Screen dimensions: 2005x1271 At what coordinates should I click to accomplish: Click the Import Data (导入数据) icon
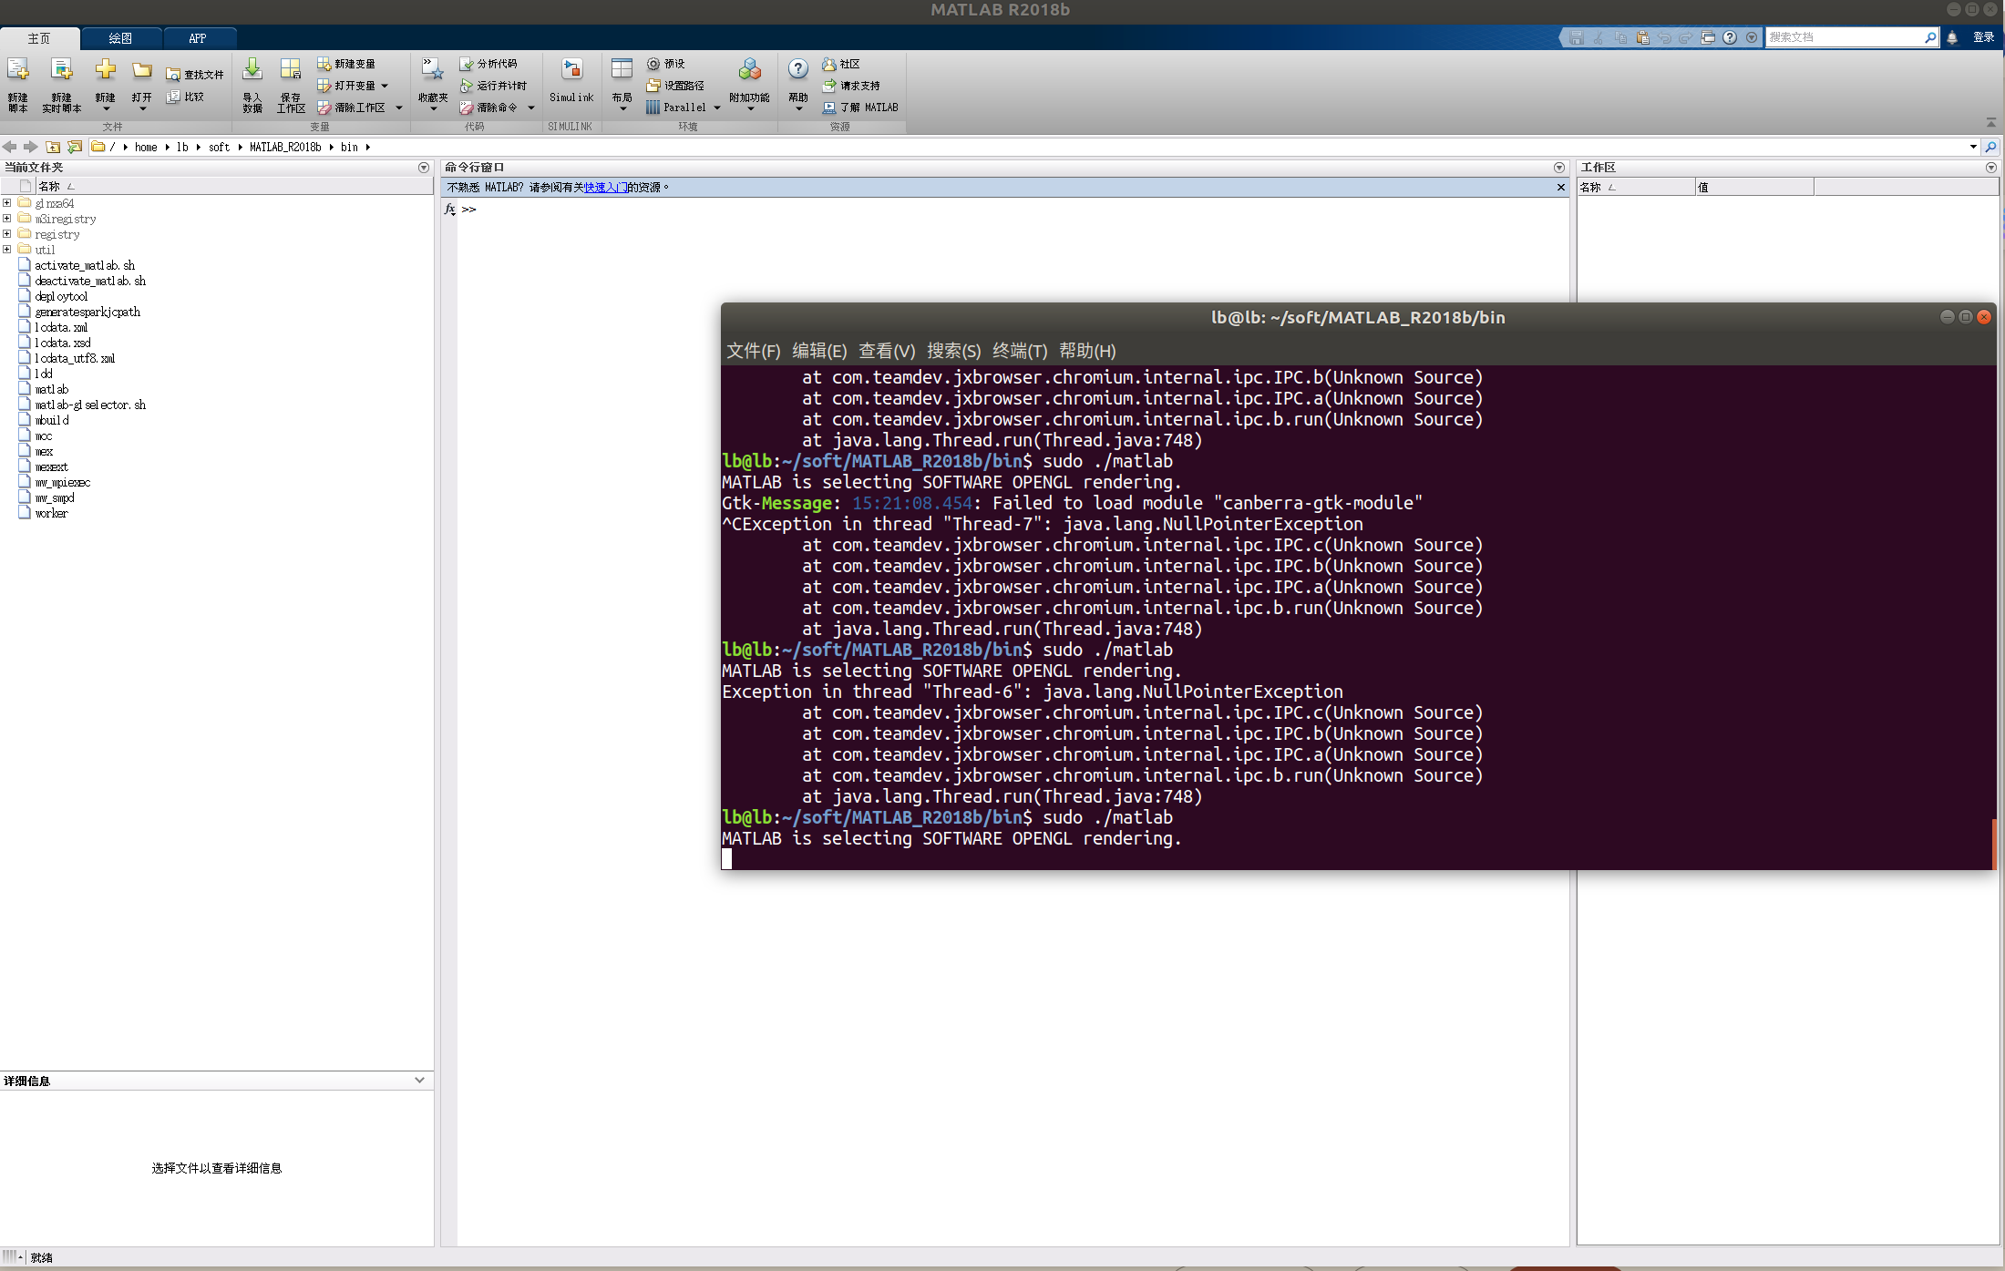click(252, 70)
